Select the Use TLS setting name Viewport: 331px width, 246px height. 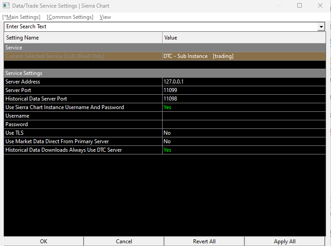(x=83, y=133)
